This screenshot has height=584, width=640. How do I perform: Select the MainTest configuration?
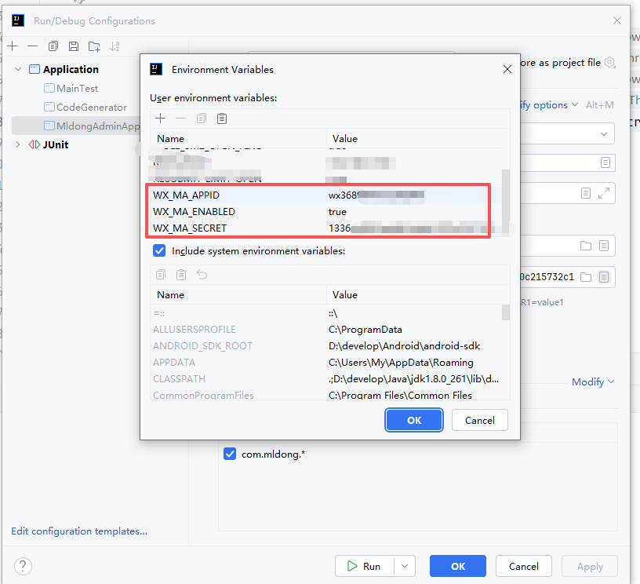coord(77,89)
